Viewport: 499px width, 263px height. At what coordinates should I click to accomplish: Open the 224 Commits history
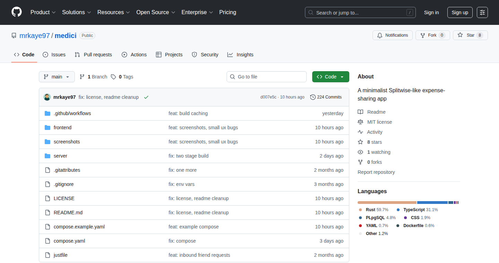[326, 97]
